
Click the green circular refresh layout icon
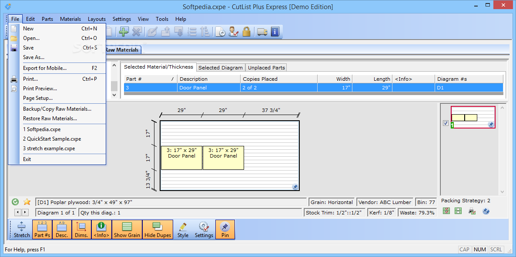tap(15, 202)
